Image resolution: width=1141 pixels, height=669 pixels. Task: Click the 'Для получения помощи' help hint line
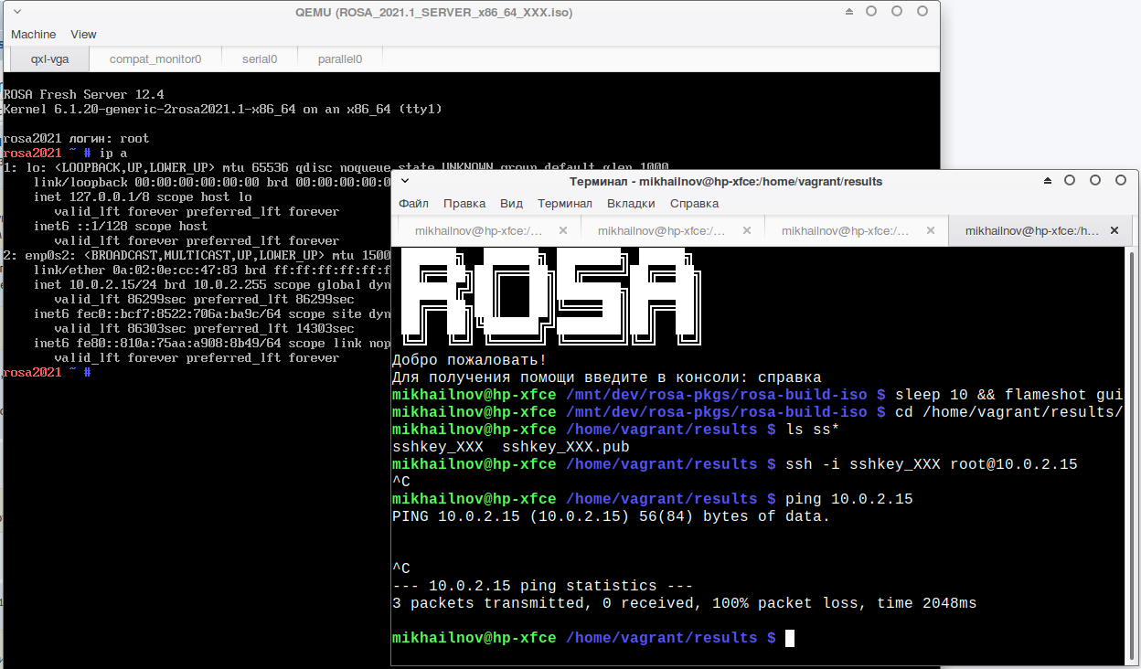[607, 377]
